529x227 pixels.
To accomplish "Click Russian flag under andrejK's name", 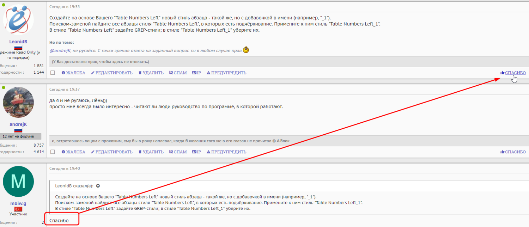I will 18,130.
